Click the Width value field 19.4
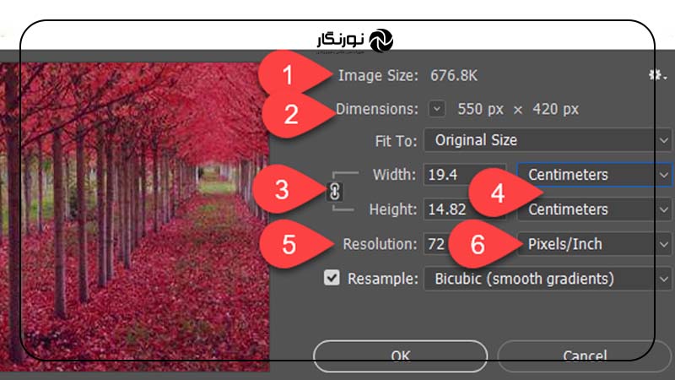The image size is (675, 380). (465, 175)
